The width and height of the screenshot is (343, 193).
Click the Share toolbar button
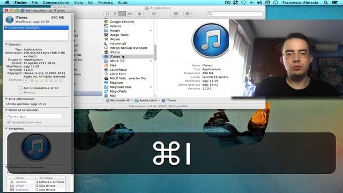(154, 14)
